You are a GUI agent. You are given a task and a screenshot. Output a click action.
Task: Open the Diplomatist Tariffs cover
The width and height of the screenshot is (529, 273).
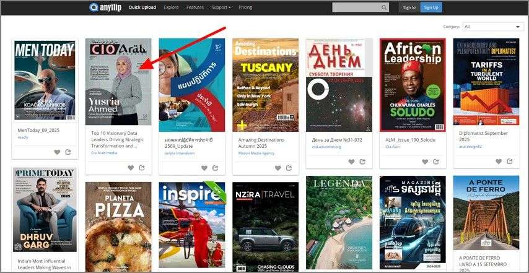click(486, 82)
